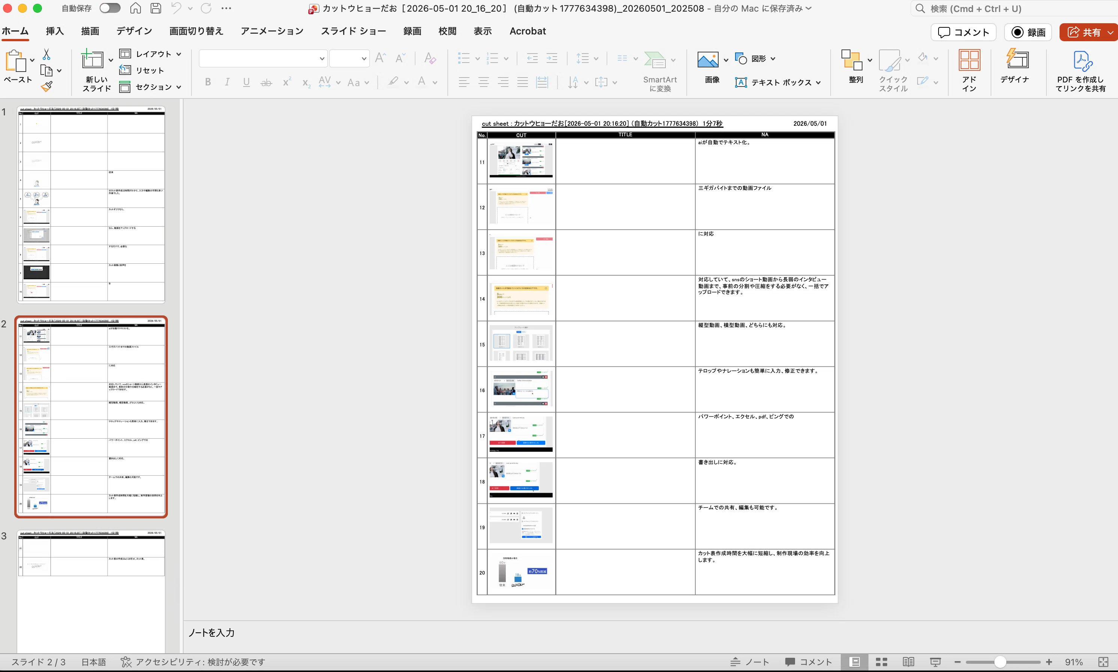Image resolution: width=1118 pixels, height=672 pixels.
Task: Click the zoom slider handle
Action: point(1000,662)
